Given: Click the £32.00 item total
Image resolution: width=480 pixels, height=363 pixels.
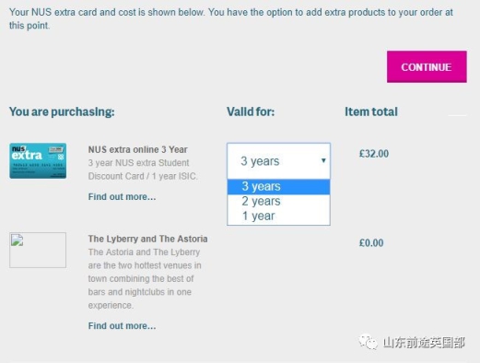Looking at the screenshot, I should click(x=374, y=154).
